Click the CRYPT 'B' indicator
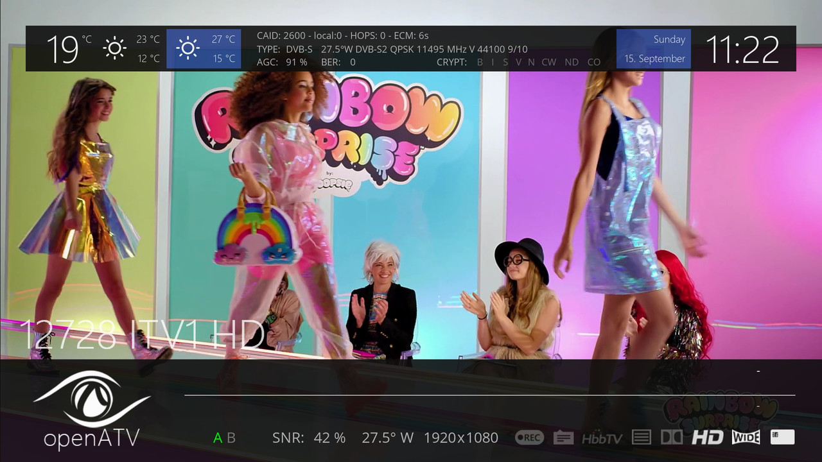This screenshot has height=462, width=822. pyautogui.click(x=480, y=62)
